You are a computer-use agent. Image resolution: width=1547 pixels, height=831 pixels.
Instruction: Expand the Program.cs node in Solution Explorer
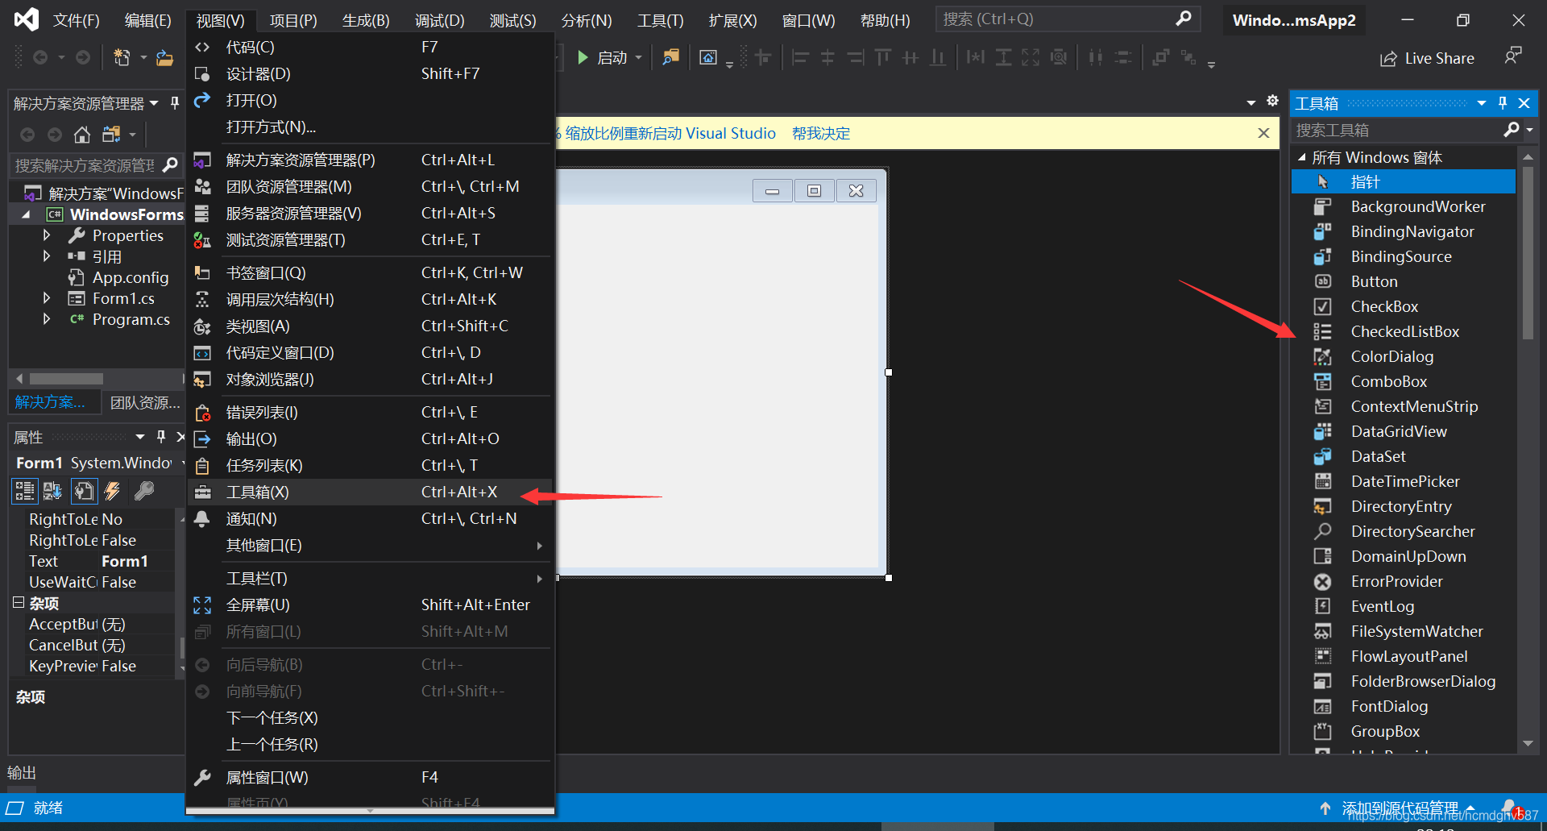tap(47, 319)
